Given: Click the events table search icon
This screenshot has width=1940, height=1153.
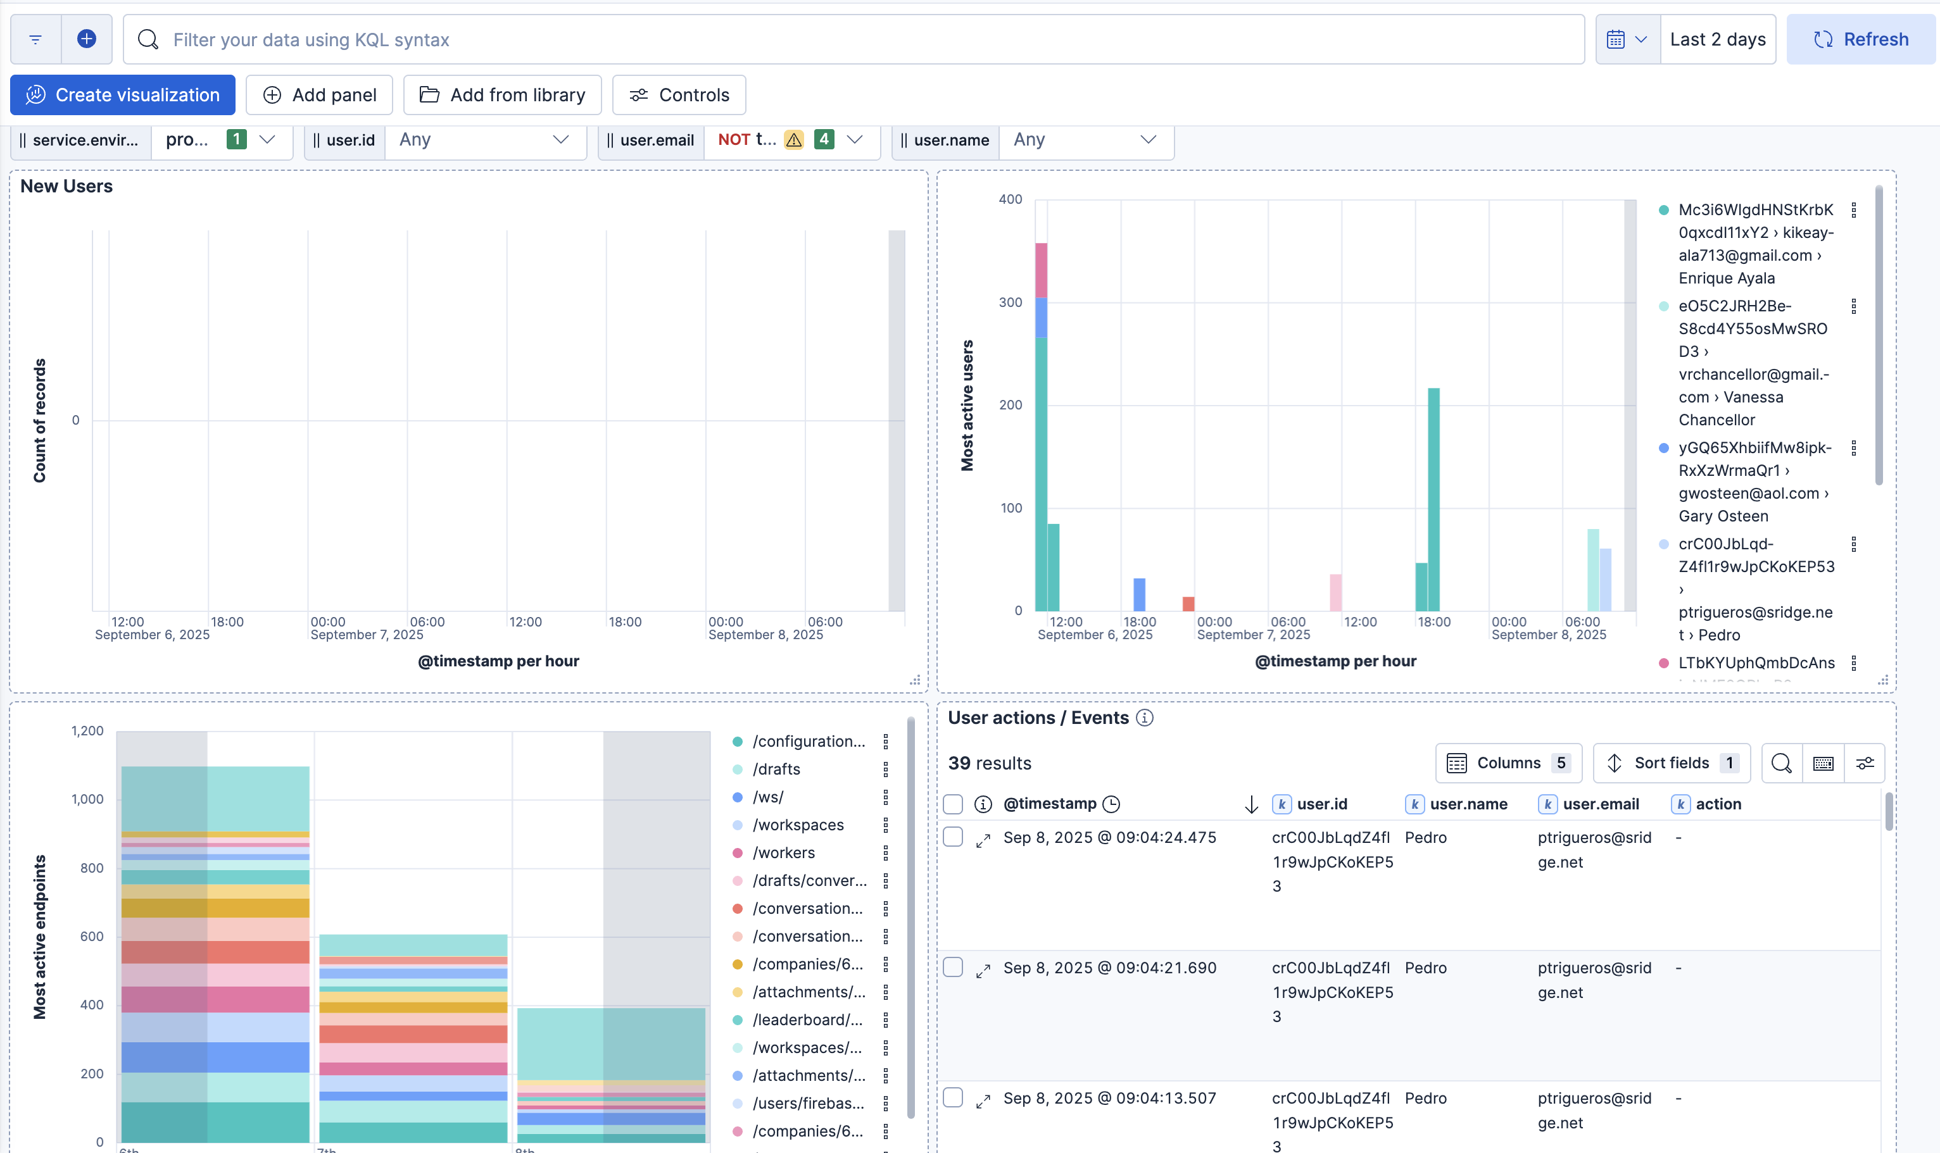Looking at the screenshot, I should click(1780, 763).
